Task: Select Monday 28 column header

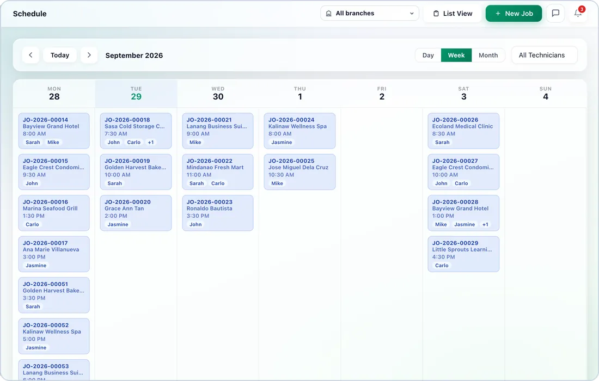Action: (54, 94)
